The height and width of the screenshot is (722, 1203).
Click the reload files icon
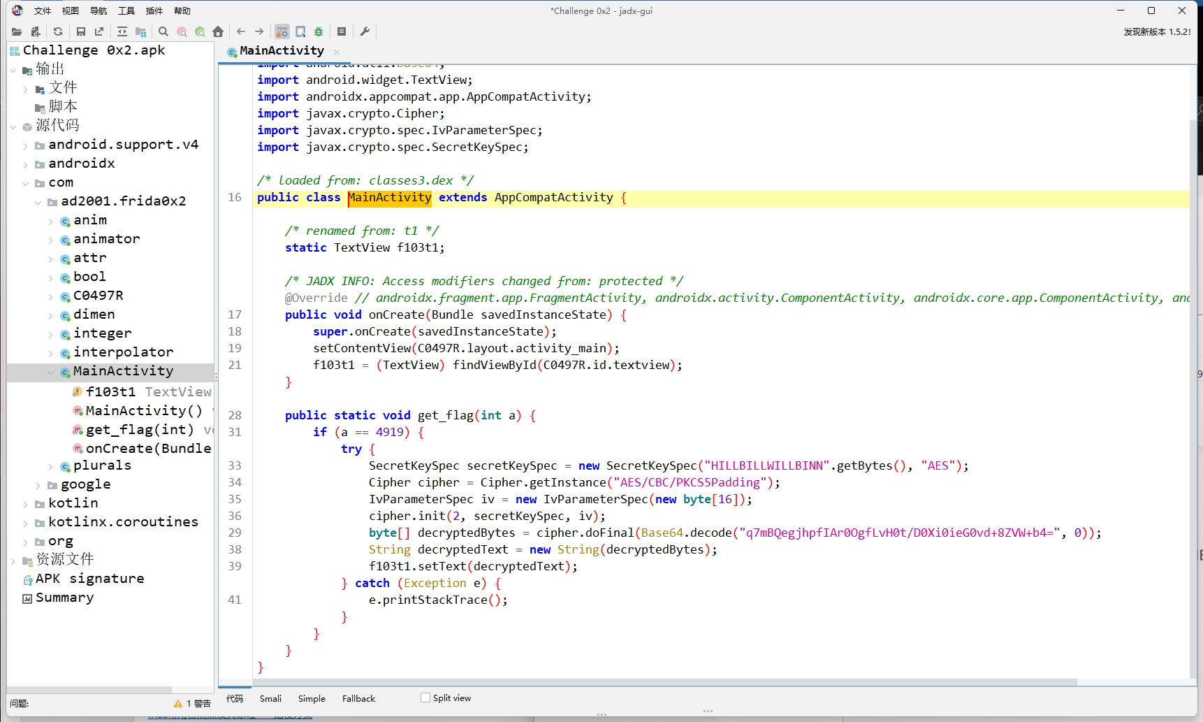tap(58, 31)
